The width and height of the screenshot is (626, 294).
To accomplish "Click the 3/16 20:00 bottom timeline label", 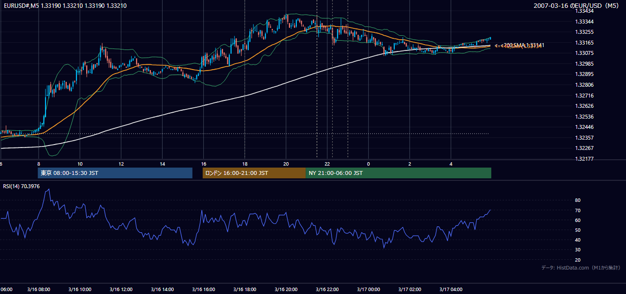I will pyautogui.click(x=286, y=289).
